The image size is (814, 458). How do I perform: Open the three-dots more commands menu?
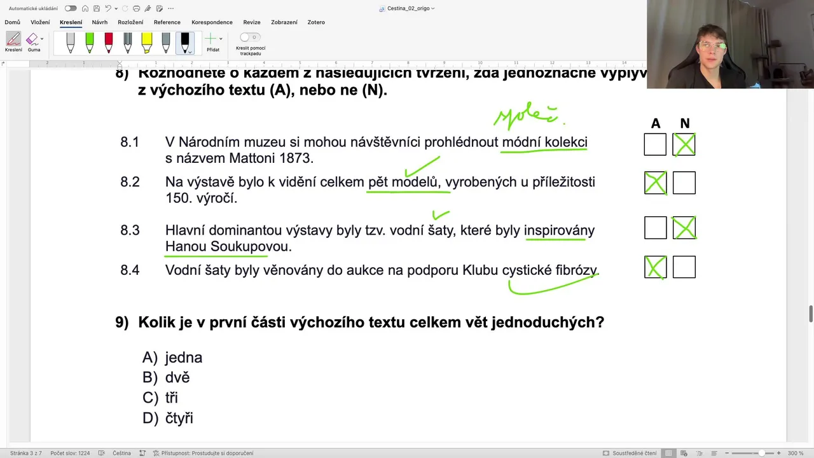(x=172, y=8)
